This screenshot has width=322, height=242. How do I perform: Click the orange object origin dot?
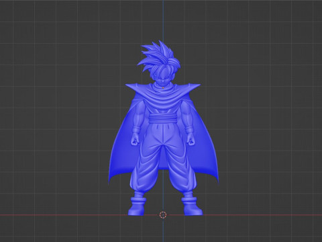pos(163,87)
